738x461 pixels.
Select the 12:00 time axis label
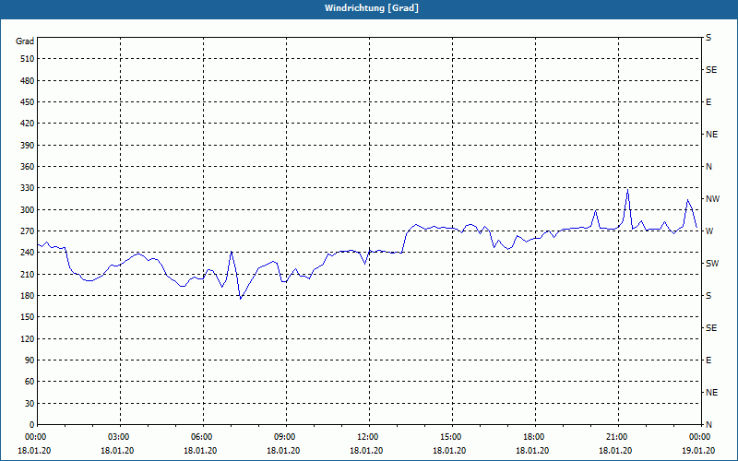click(x=368, y=437)
